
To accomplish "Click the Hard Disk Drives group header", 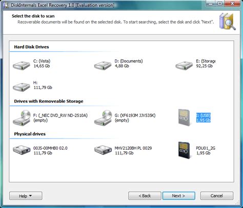I will (31, 47).
